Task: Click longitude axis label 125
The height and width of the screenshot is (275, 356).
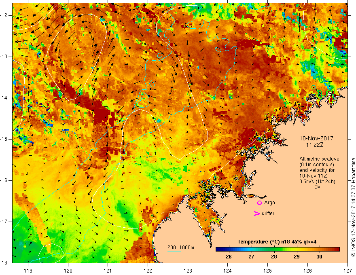Action: coord(268,271)
